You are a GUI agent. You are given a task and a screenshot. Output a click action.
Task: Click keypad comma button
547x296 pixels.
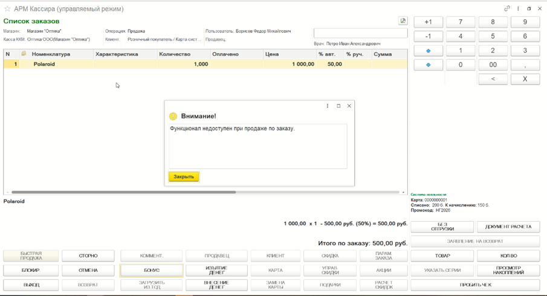click(525, 65)
